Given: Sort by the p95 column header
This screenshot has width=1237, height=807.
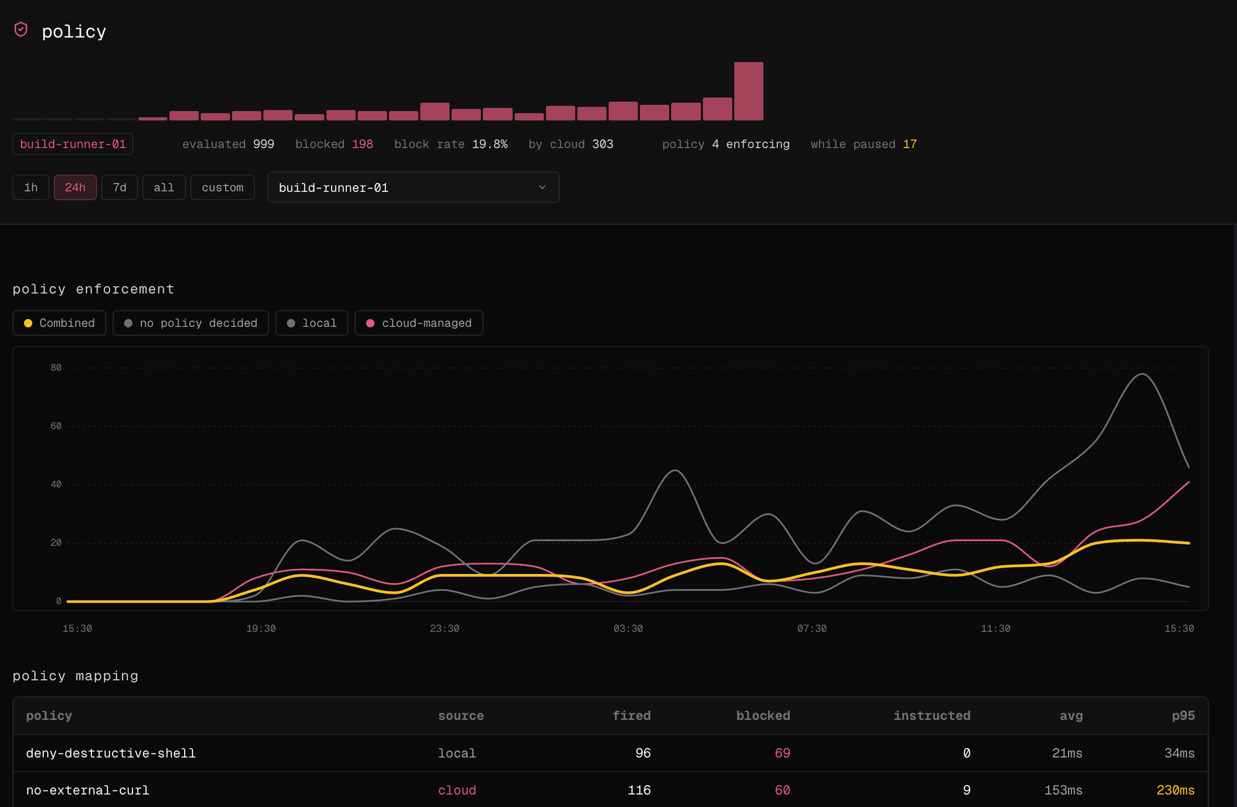Looking at the screenshot, I should [x=1183, y=716].
